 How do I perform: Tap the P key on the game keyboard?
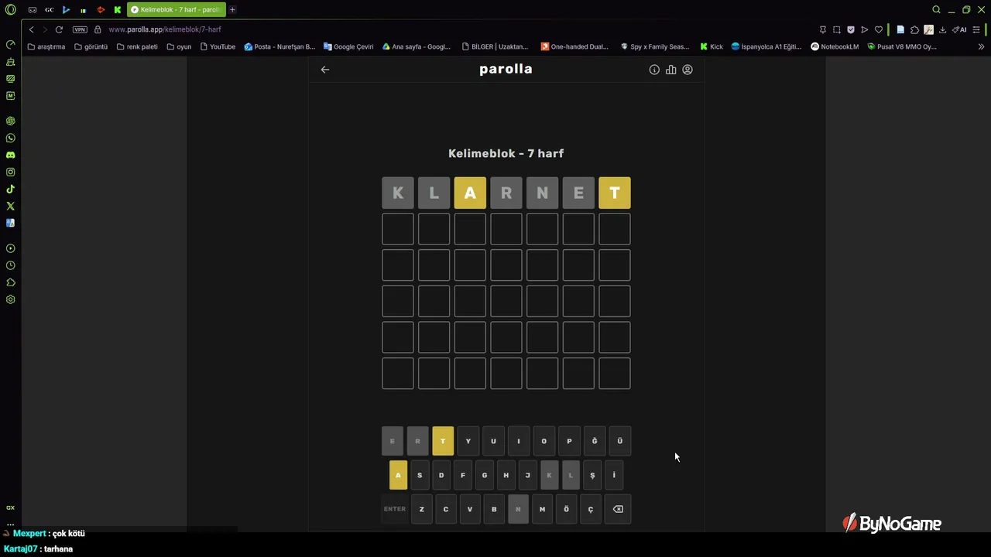point(569,441)
